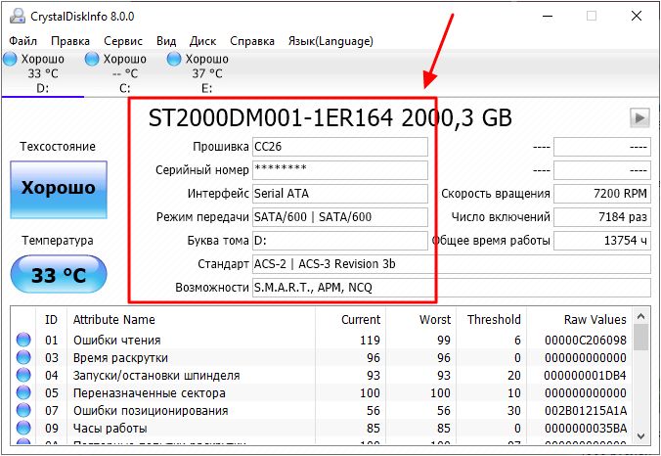Click the Техсостояние label
This screenshot has height=456, width=661.
coord(58,147)
